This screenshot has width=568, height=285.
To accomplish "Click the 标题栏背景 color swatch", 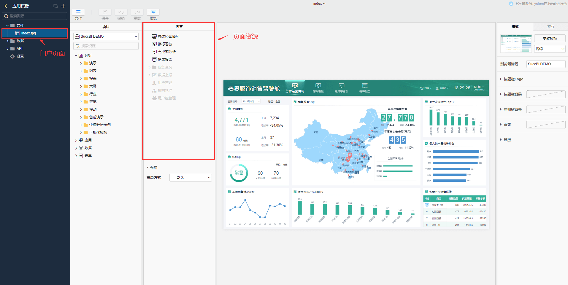I will (546, 94).
